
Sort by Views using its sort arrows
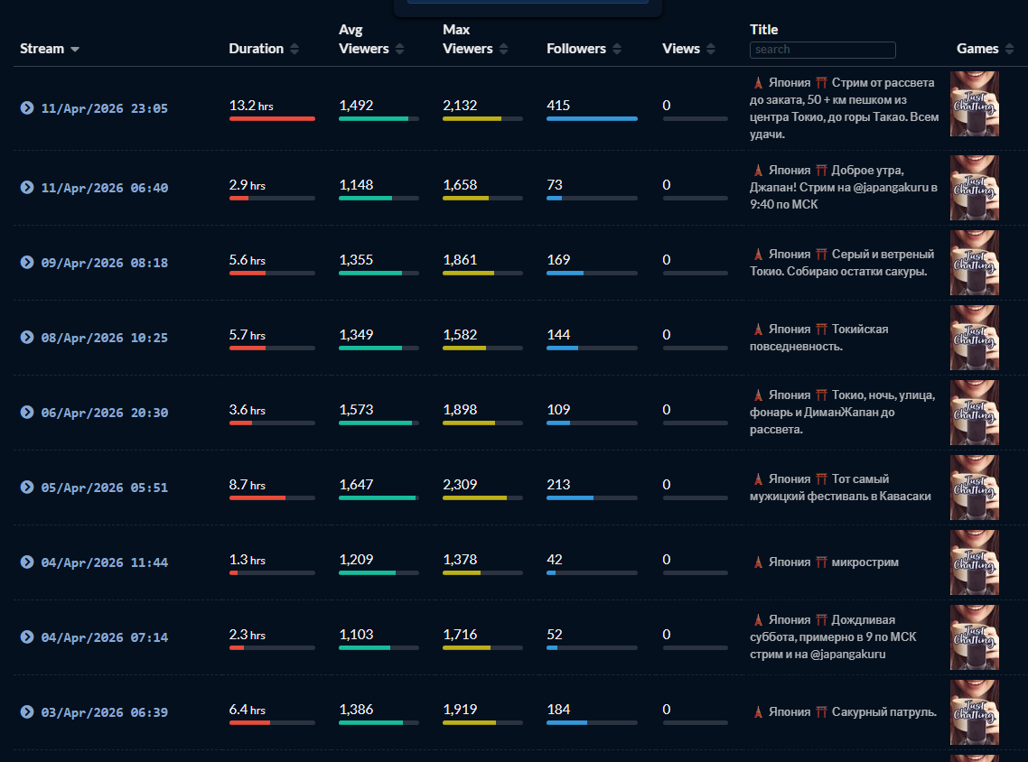(711, 49)
